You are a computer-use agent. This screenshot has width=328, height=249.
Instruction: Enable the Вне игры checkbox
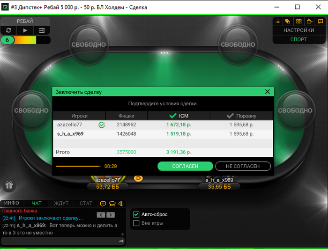[136, 223]
